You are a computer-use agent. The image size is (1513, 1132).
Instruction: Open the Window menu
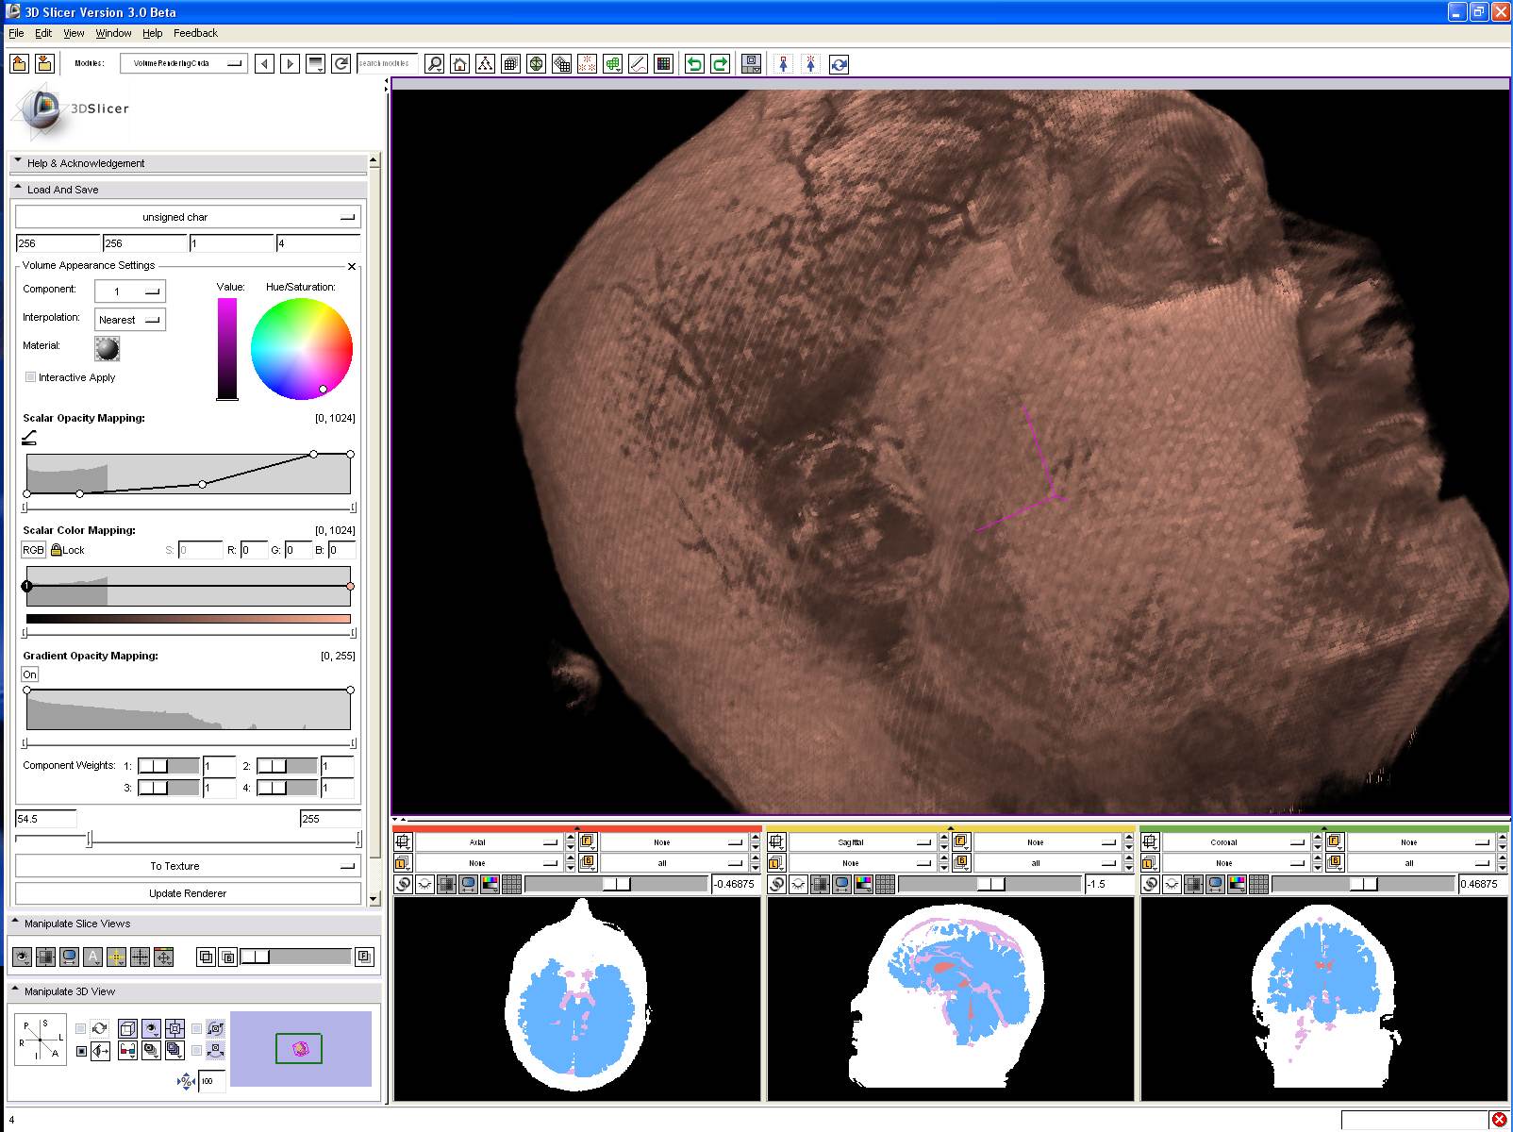click(x=113, y=33)
